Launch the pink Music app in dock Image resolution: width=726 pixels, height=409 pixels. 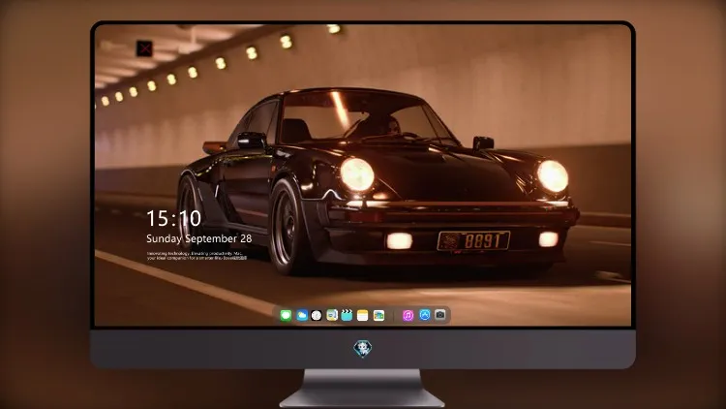(x=408, y=315)
